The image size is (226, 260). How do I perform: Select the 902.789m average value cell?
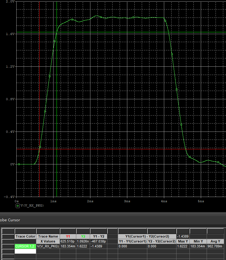pyautogui.click(x=215, y=246)
